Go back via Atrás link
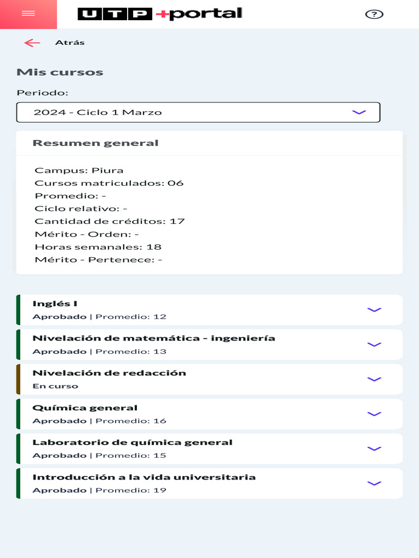Viewport: 419px width, 558px height. (70, 43)
